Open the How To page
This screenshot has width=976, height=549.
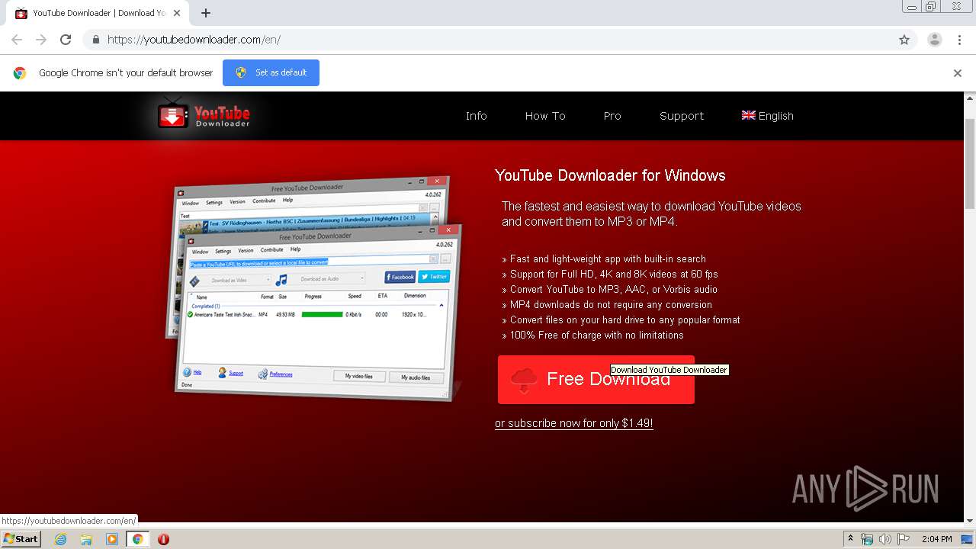[545, 116]
